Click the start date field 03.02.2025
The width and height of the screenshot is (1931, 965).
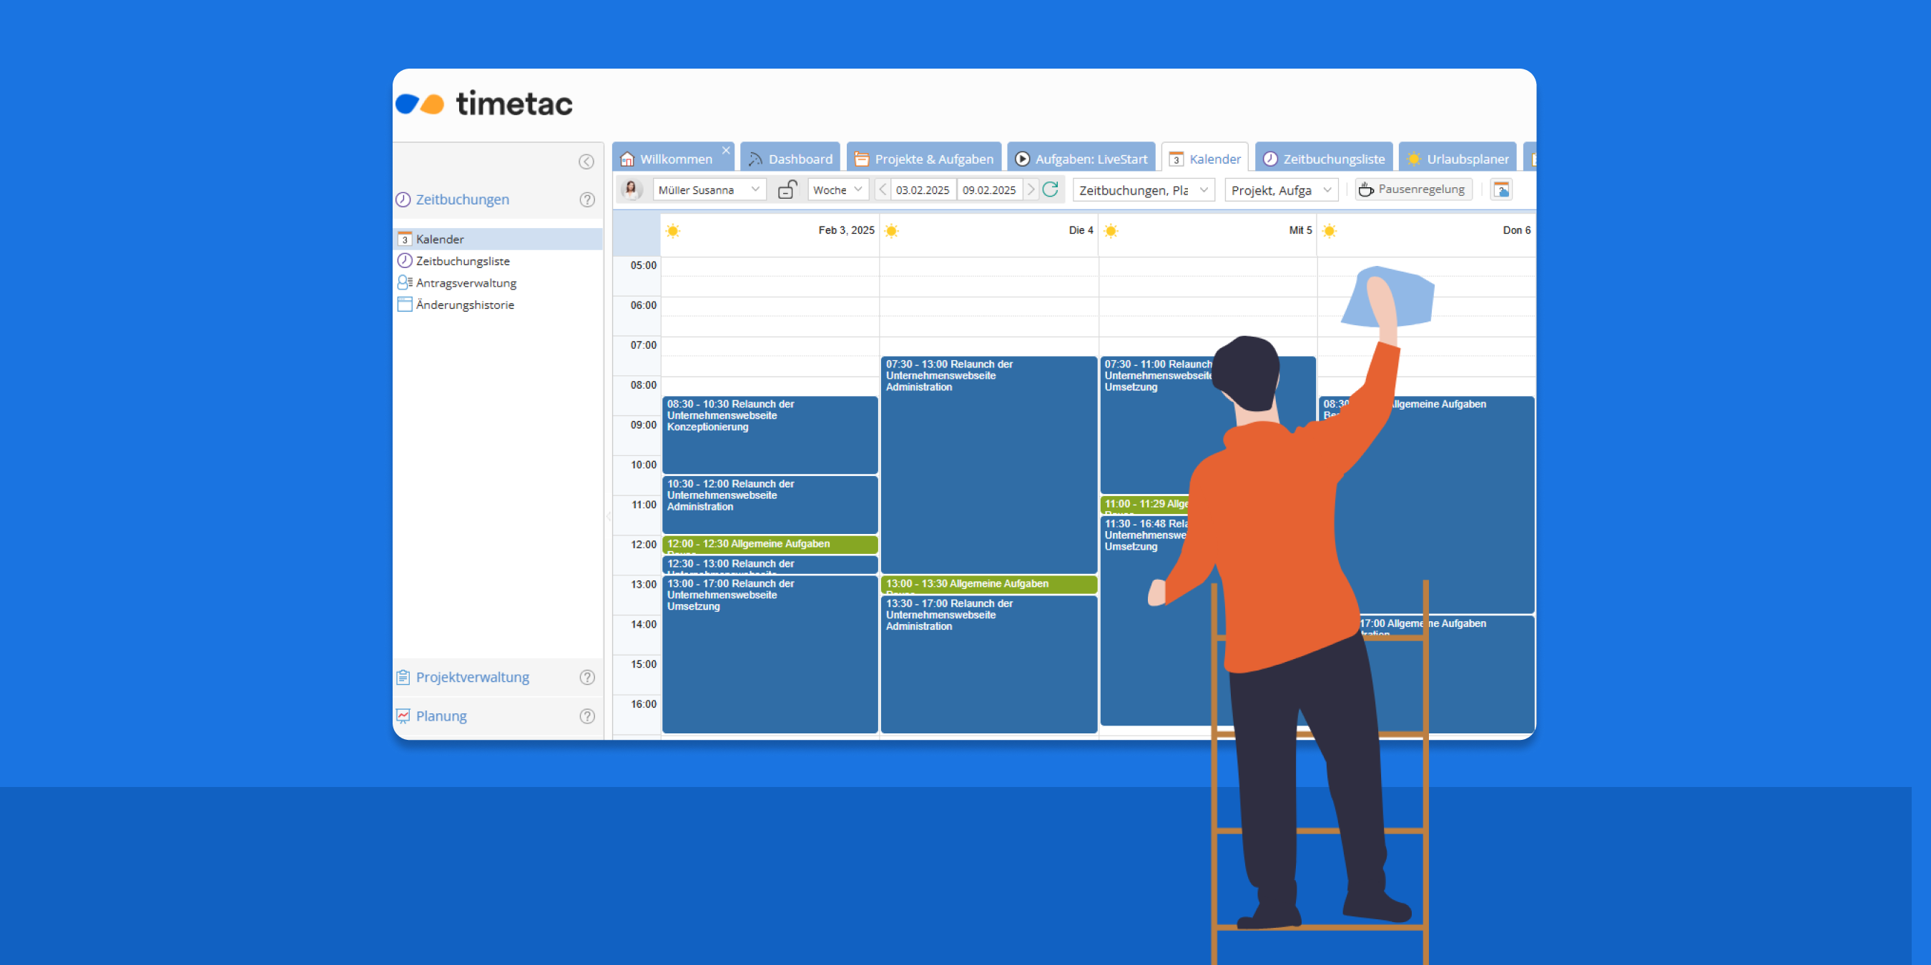922,190
